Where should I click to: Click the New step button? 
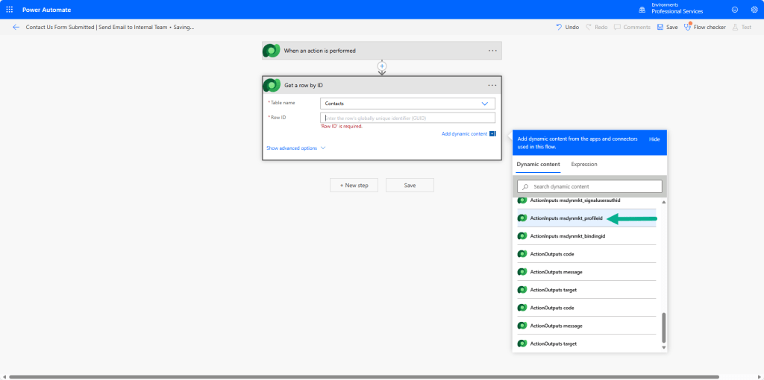click(x=354, y=185)
